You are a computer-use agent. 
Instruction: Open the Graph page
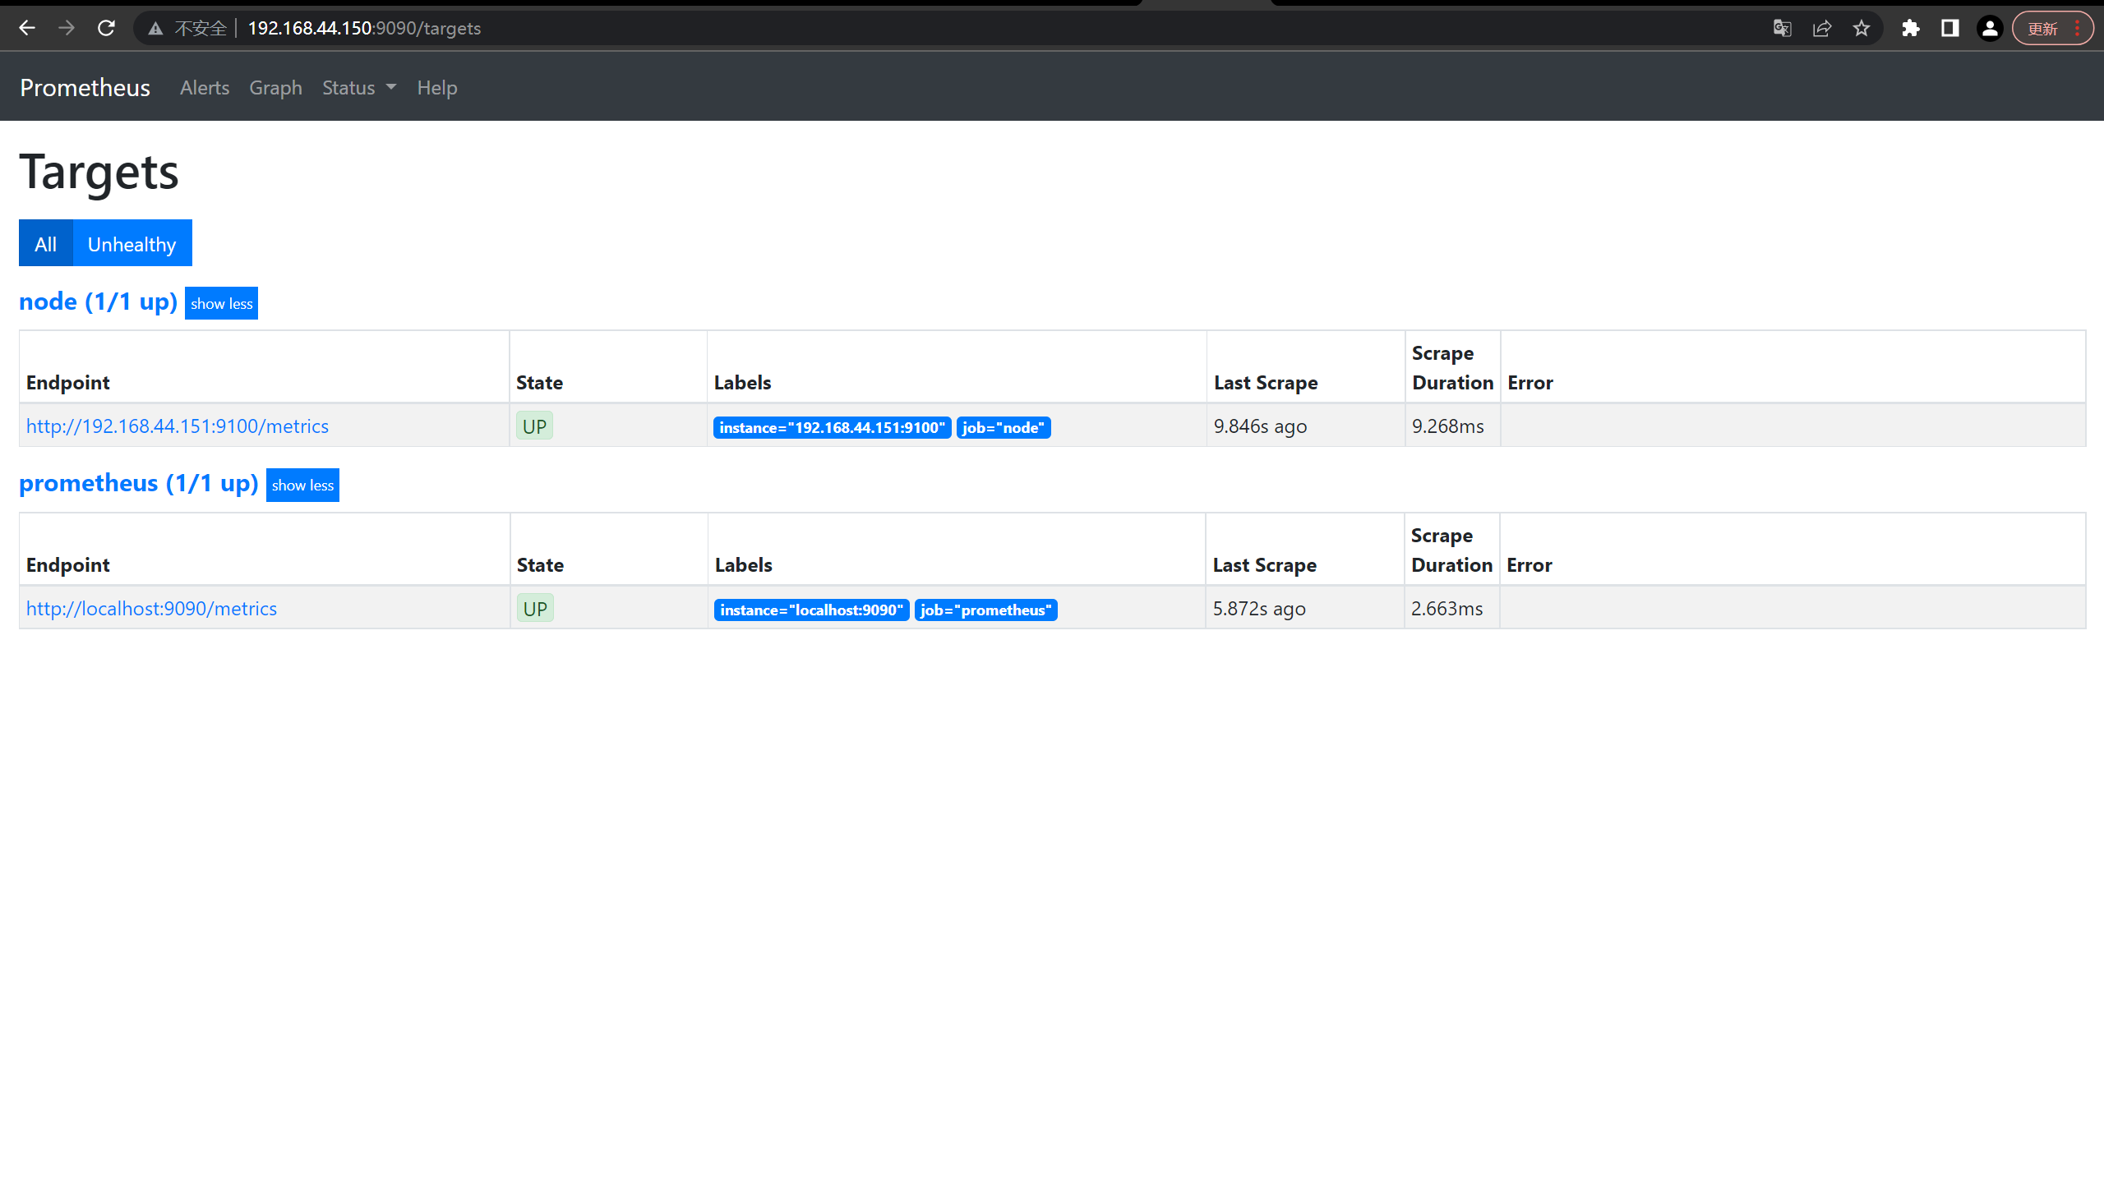pos(275,88)
